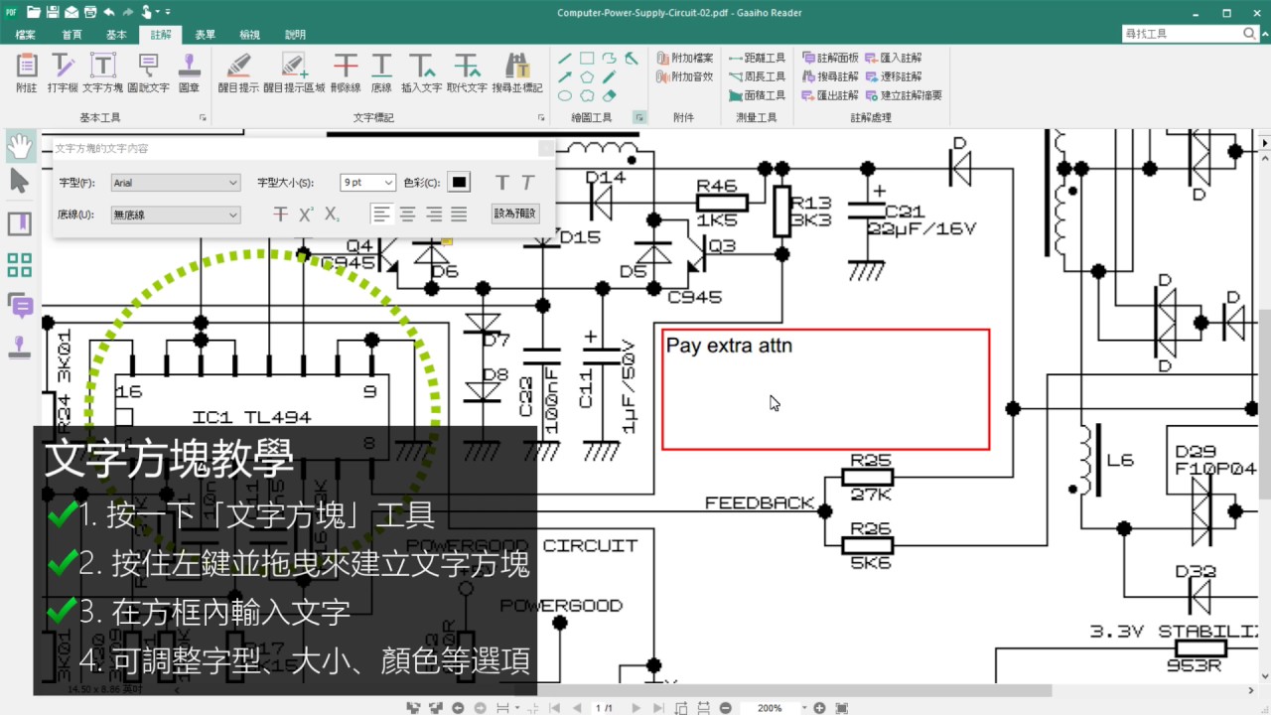Image resolution: width=1271 pixels, height=715 pixels.
Task: Select the 打字機 typewriter tool
Action: [x=63, y=72]
